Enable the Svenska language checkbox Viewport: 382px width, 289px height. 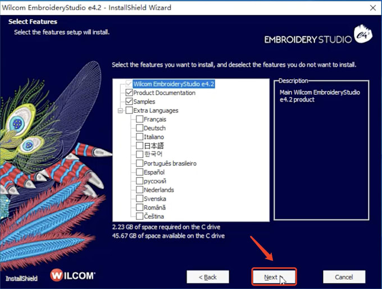point(139,199)
